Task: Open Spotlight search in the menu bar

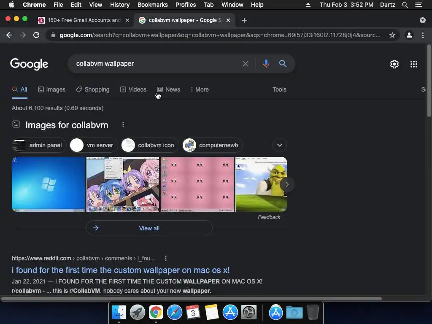Action: pyautogui.click(x=405, y=5)
